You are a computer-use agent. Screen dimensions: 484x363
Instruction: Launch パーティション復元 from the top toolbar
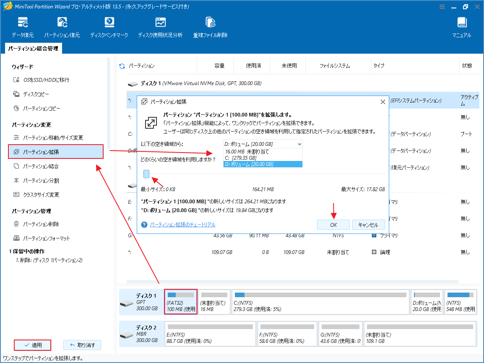click(x=62, y=26)
